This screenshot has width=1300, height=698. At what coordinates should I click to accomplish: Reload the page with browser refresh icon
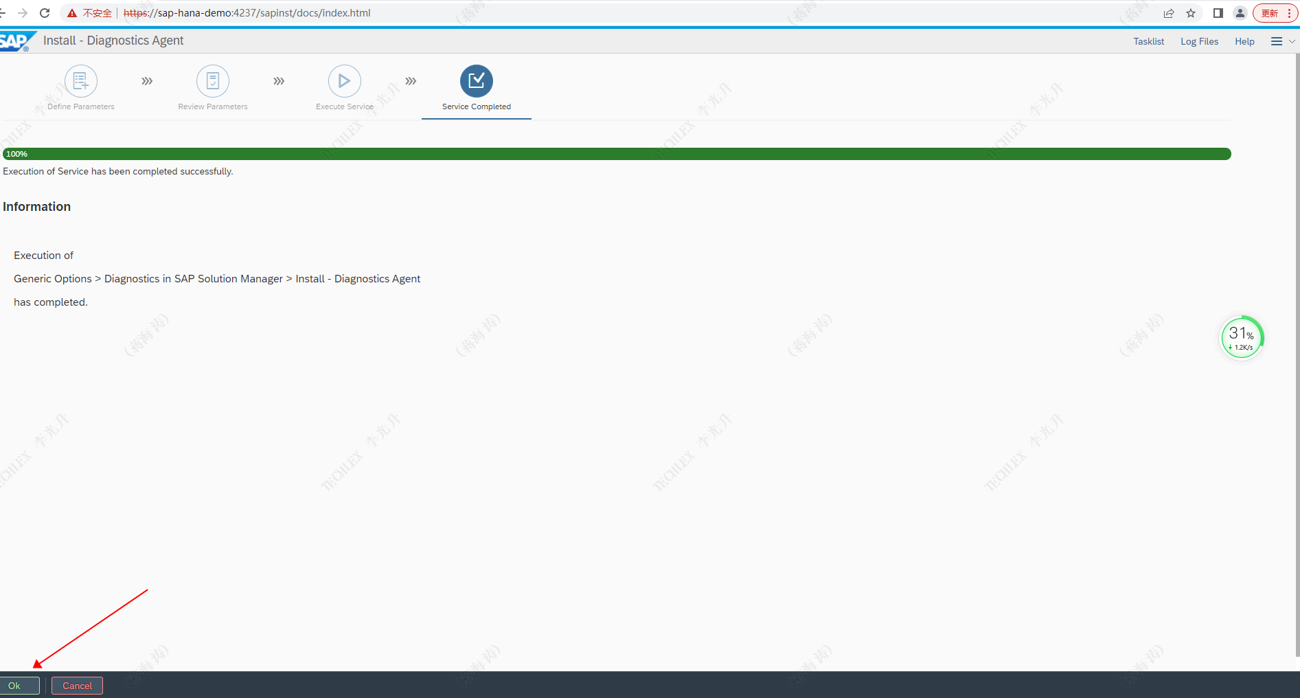point(45,13)
